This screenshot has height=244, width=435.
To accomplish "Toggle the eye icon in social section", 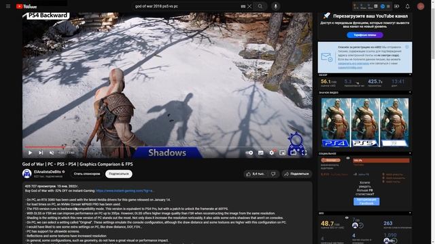I will tap(347, 158).
